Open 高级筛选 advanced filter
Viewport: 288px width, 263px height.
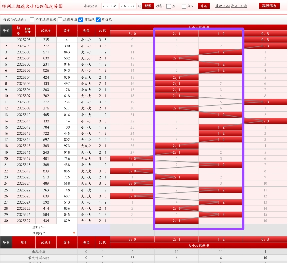tap(269, 6)
